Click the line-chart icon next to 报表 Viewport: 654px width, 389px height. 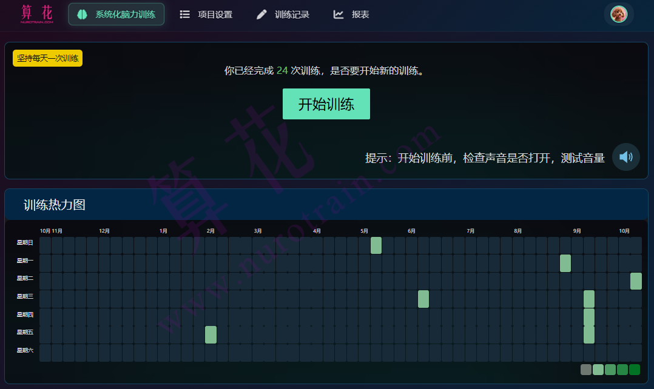pos(338,13)
